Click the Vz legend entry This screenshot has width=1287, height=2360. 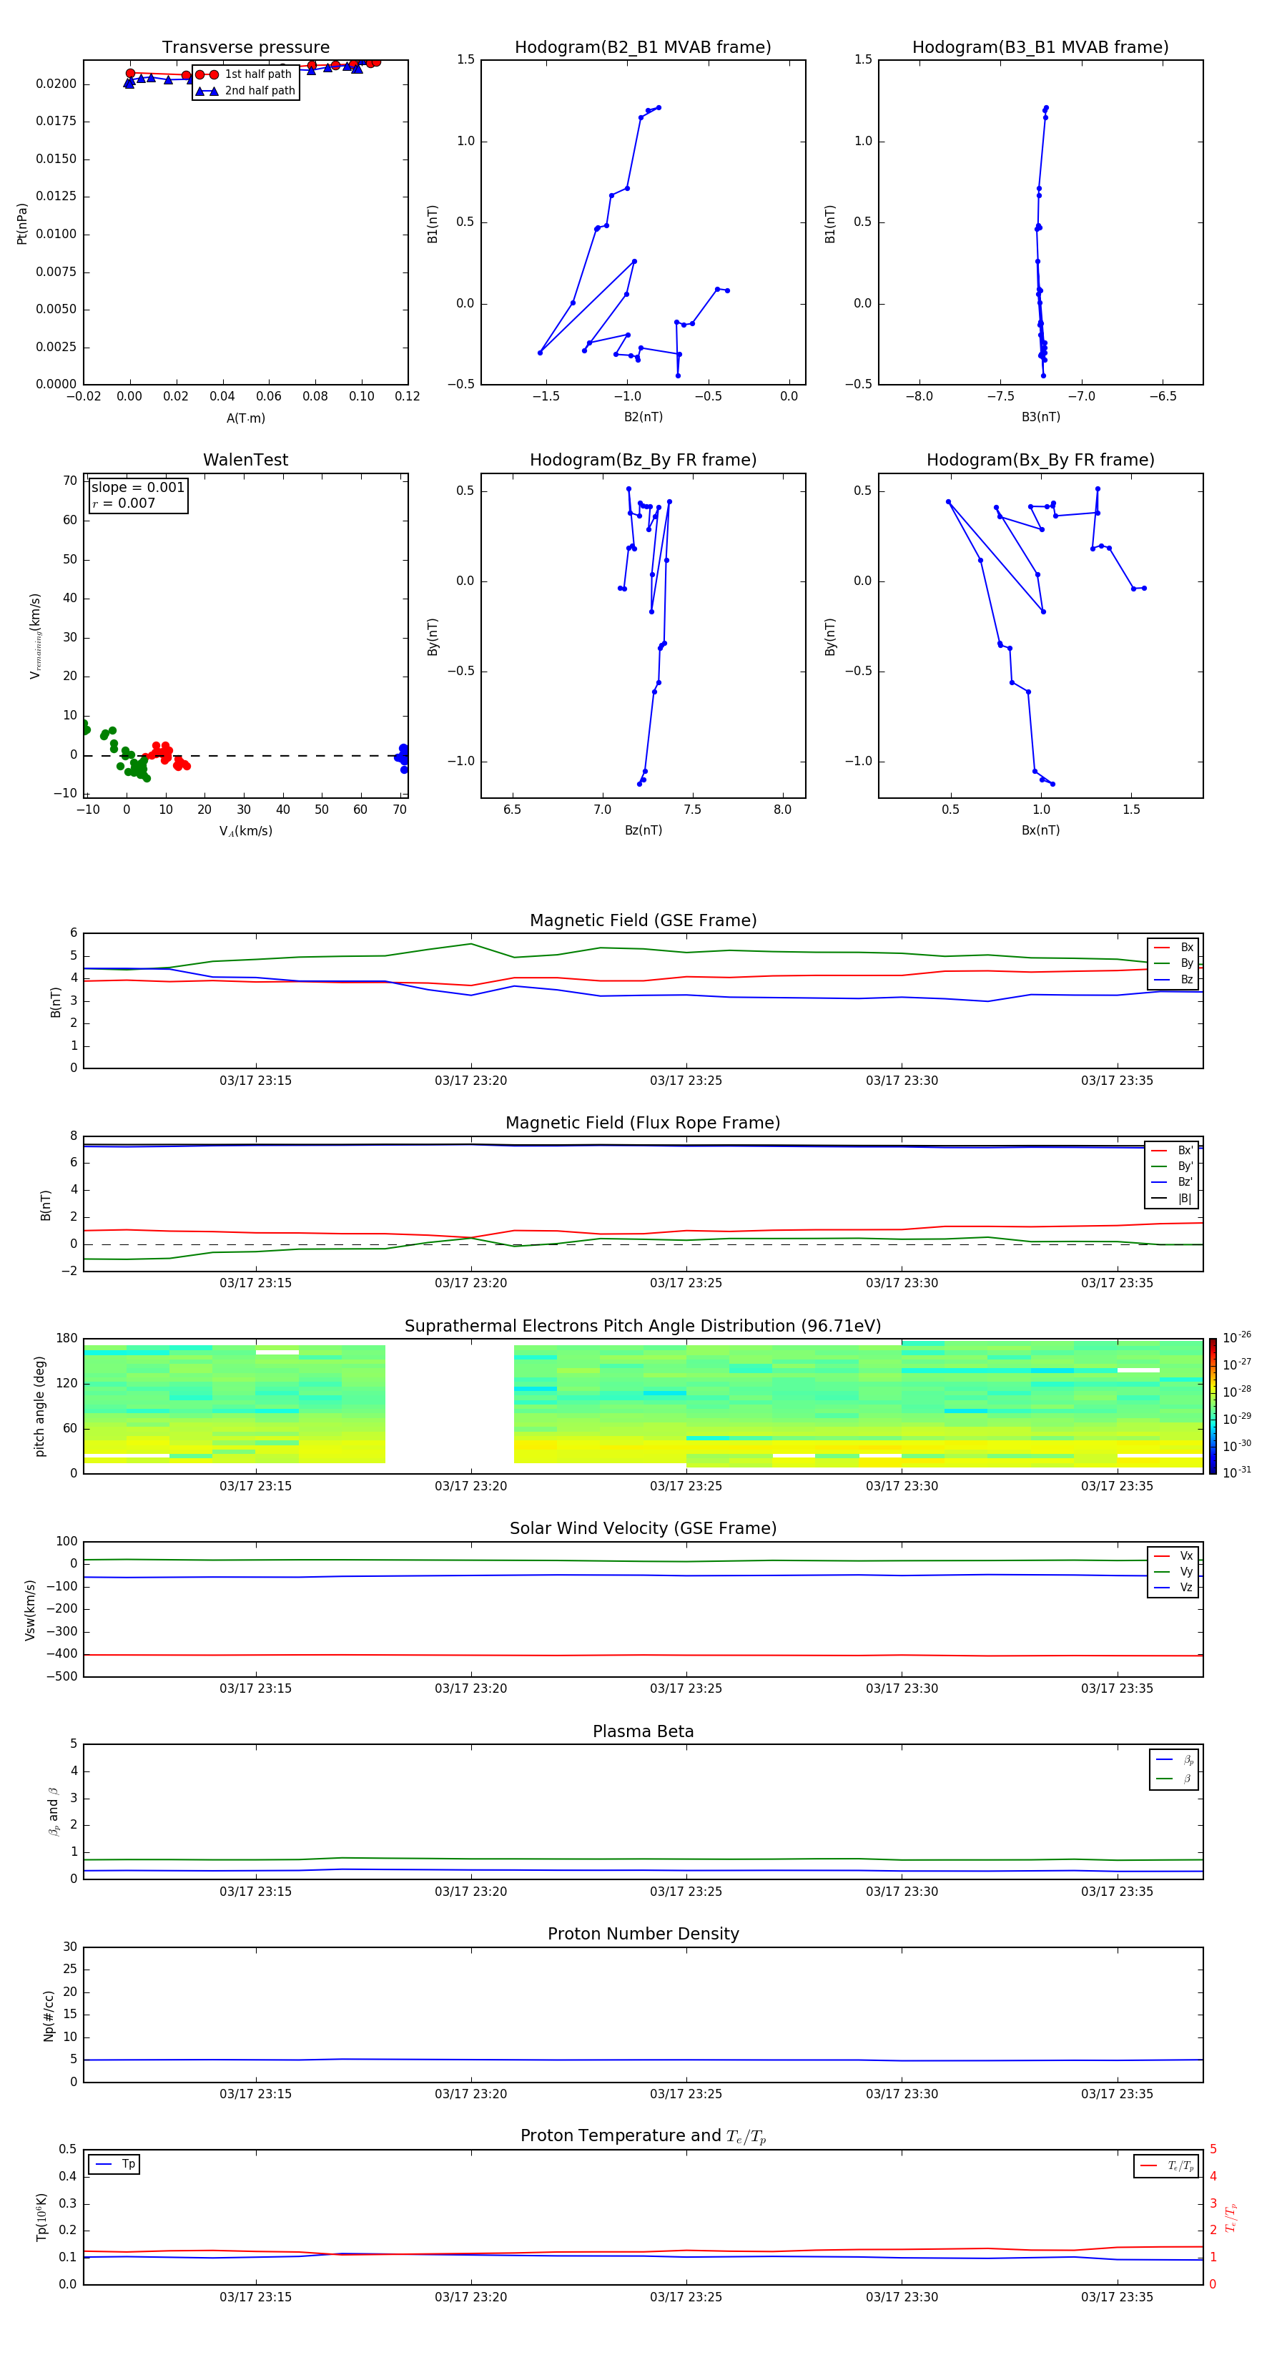point(1173,1588)
